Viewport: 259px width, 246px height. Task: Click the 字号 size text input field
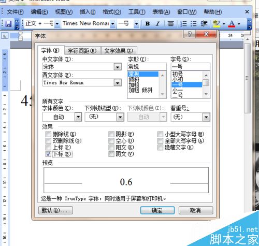click(x=191, y=67)
